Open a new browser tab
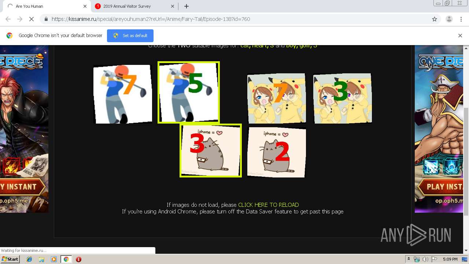469x264 pixels. point(187,6)
